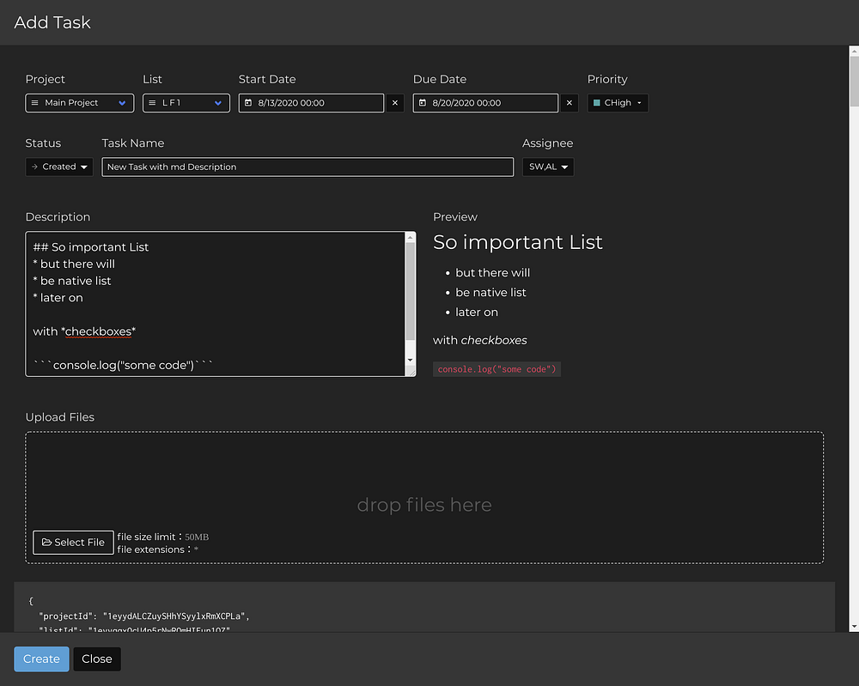Click the folder icon in Select File
The image size is (859, 686).
point(46,542)
